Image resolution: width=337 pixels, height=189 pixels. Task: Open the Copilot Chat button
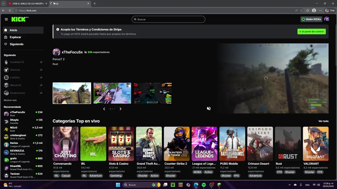pyautogui.click(x=330, y=10)
